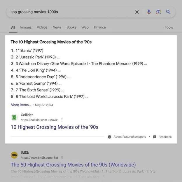Open the IMDb result three-dot menu
The height and width of the screenshot is (182, 182).
click(62, 158)
